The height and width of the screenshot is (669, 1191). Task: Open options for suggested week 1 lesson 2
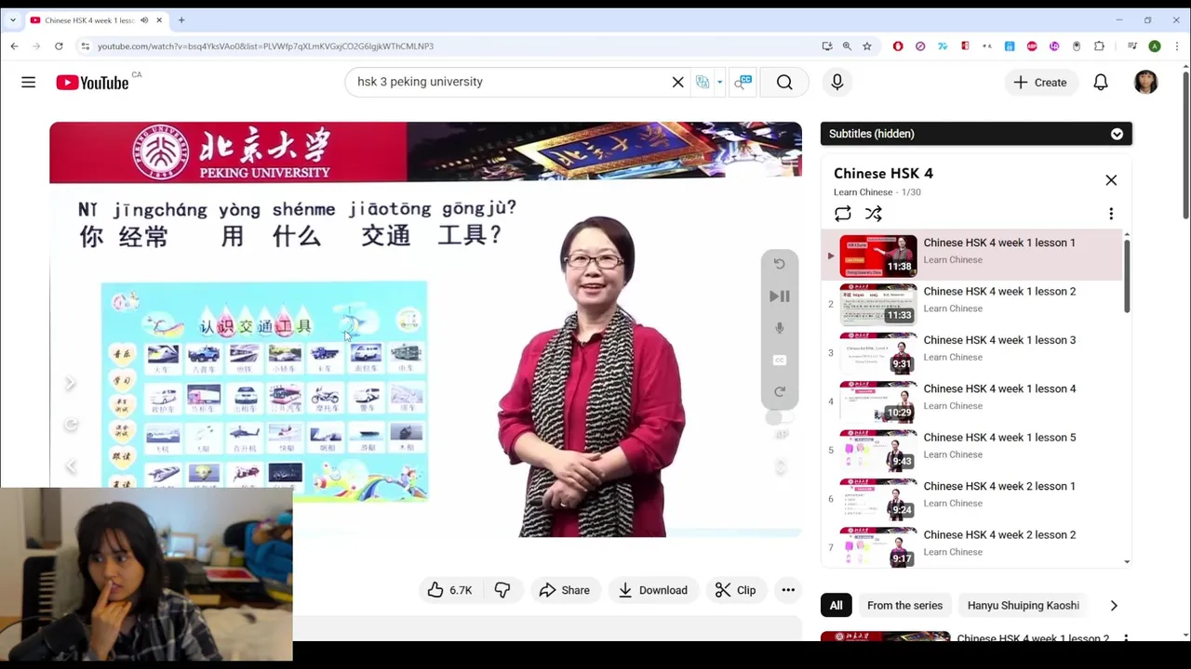click(x=1126, y=639)
